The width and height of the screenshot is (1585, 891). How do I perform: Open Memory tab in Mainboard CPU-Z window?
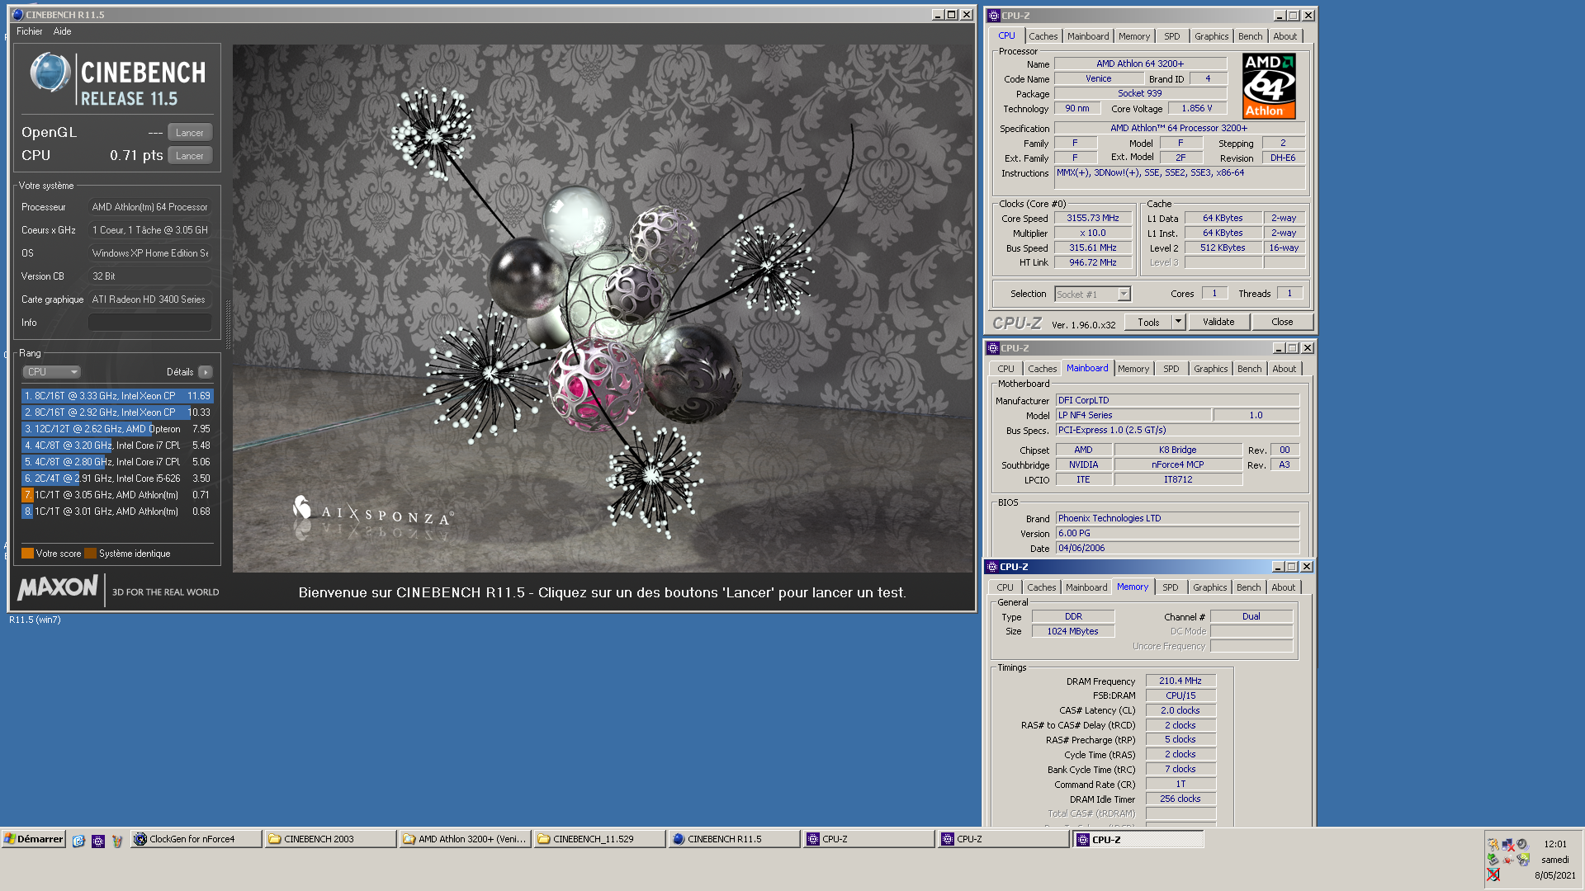click(1133, 369)
